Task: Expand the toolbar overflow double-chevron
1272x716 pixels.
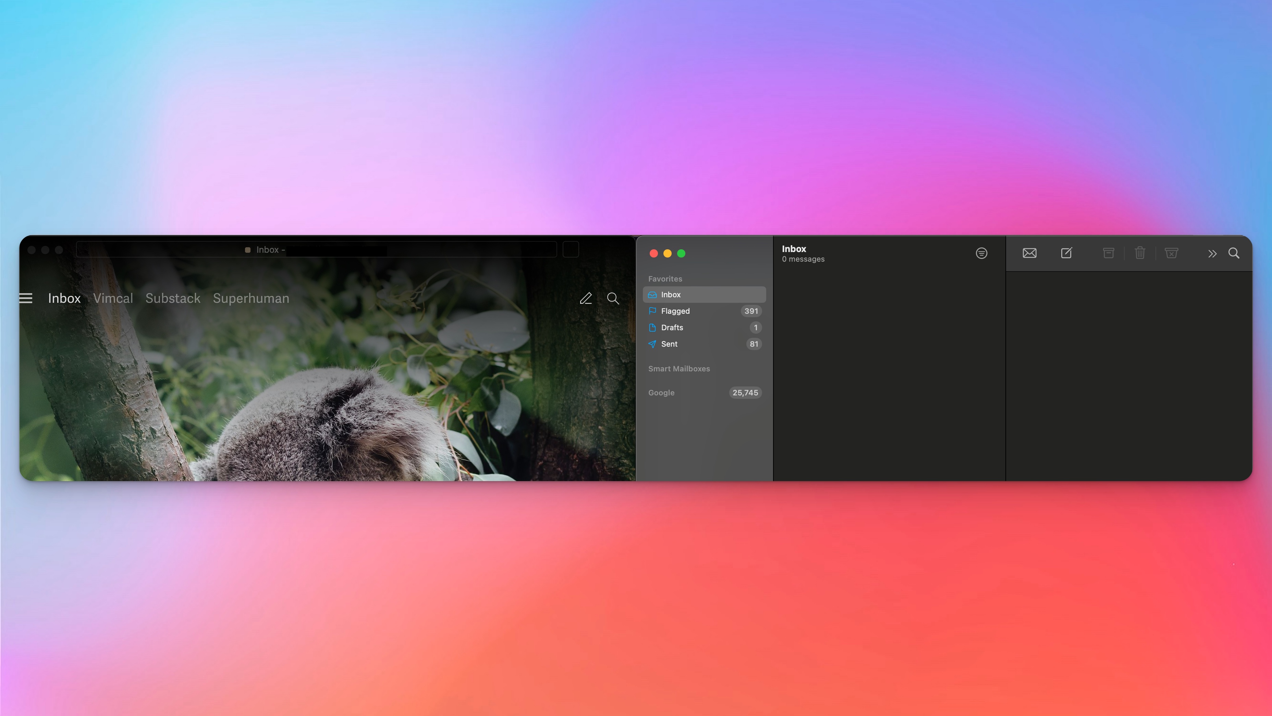Action: [1212, 253]
